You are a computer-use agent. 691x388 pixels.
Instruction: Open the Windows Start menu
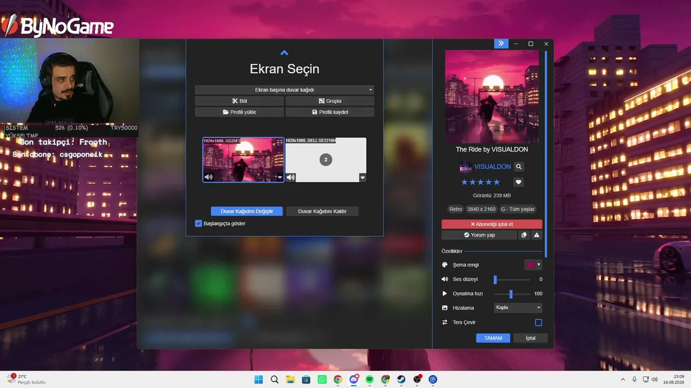pyautogui.click(x=259, y=379)
